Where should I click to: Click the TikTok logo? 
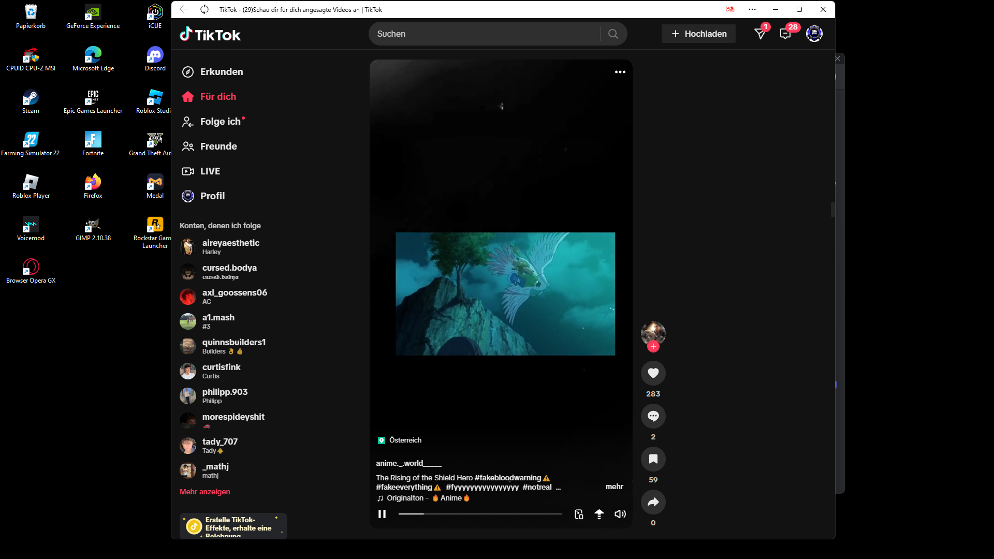(210, 34)
